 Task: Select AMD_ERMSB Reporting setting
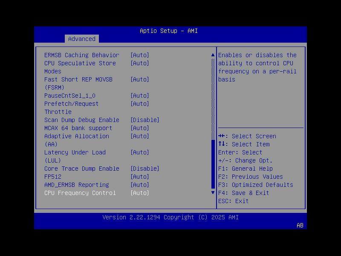click(77, 185)
